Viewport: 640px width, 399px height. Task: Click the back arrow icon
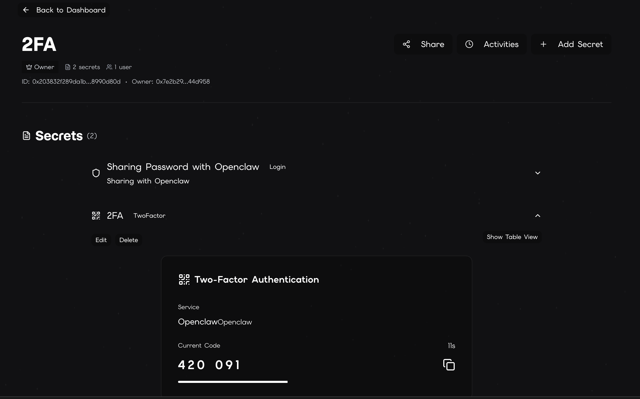pos(26,10)
